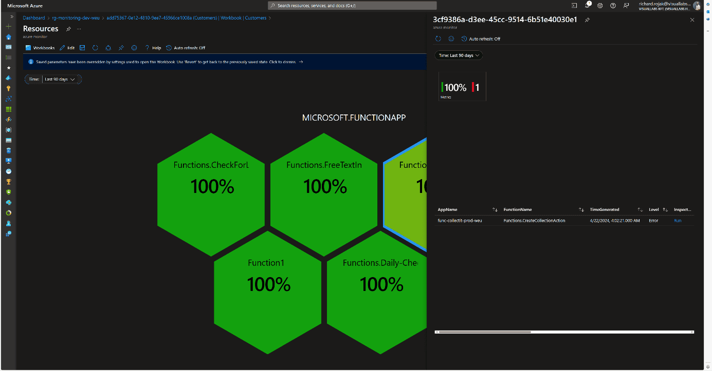The height and width of the screenshot is (371, 712).
Task: Open the yellow Key vaults icon in the sidebar
Action: coord(8,88)
